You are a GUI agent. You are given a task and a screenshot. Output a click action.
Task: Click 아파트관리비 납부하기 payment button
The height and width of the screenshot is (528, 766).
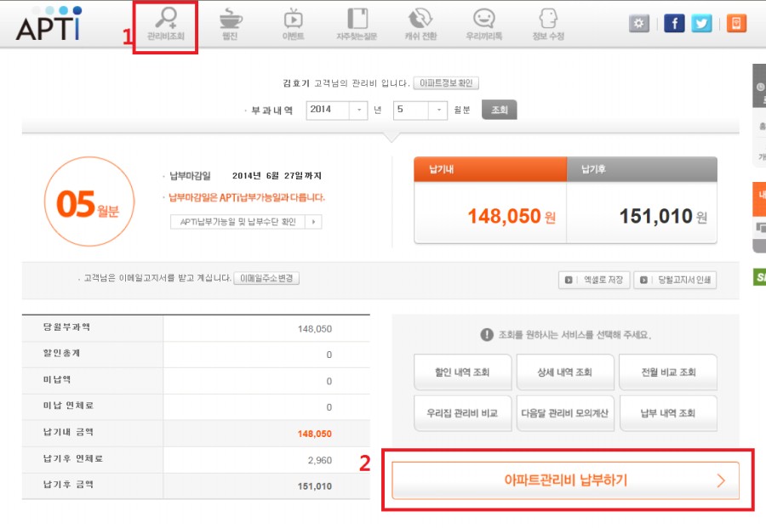[565, 480]
